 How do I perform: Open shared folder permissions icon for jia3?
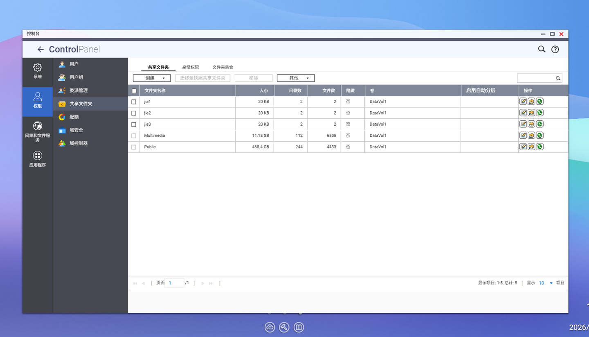pos(531,124)
